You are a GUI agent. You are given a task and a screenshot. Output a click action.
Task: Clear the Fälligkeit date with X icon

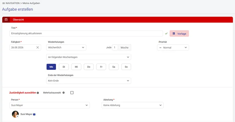point(37,48)
